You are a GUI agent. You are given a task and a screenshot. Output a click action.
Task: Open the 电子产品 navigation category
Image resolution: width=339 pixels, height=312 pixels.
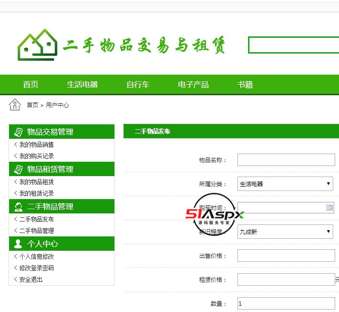coord(193,85)
